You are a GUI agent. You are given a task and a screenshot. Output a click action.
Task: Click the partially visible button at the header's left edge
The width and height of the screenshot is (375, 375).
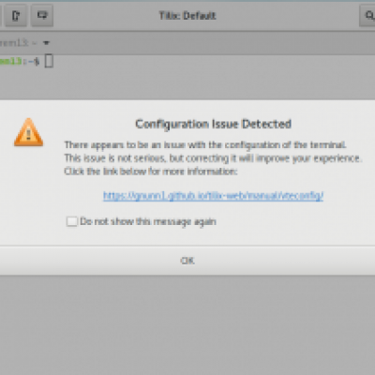[1, 15]
